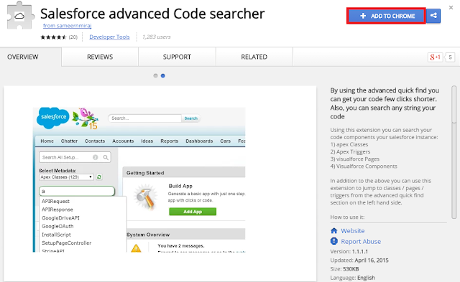The image size is (460, 282).
Task: Open the Home tab in Salesforce
Action: point(47,141)
